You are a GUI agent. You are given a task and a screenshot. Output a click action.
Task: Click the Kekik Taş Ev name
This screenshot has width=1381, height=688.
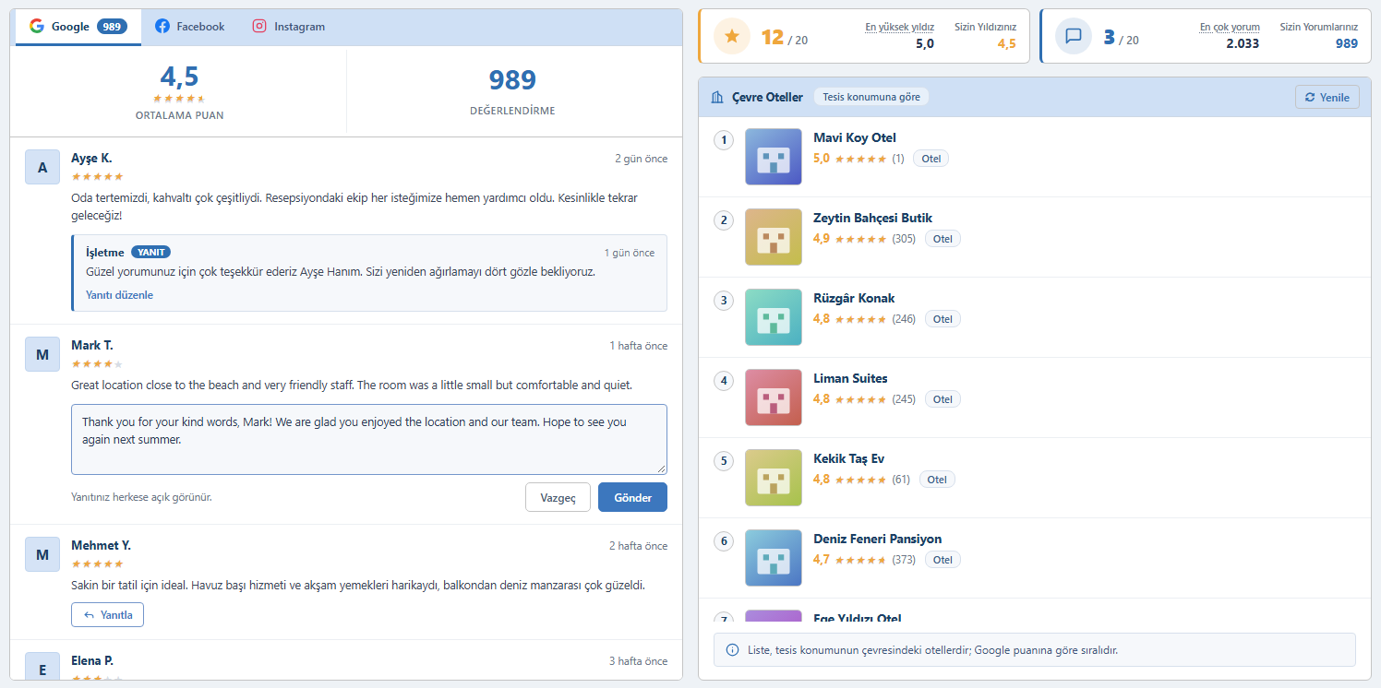849,459
